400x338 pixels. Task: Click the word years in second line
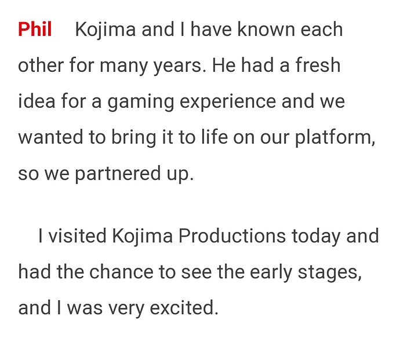(x=177, y=67)
